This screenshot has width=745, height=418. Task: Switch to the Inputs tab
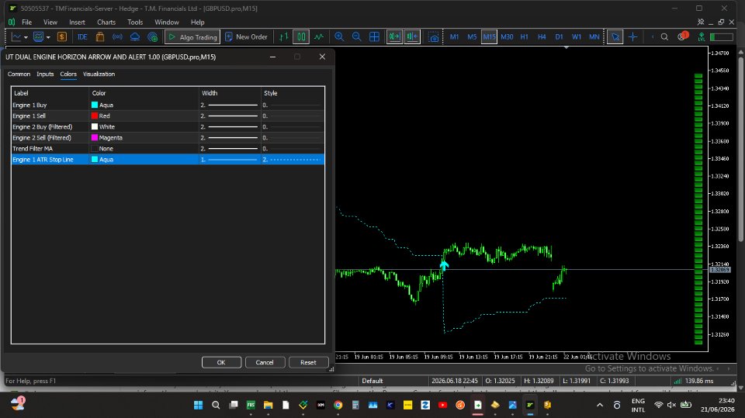click(x=45, y=74)
